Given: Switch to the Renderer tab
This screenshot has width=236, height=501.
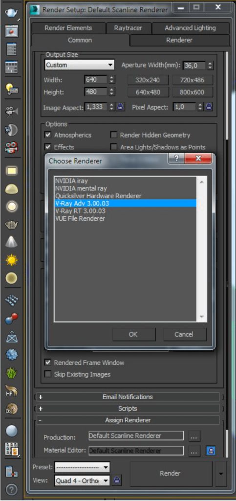Looking at the screenshot, I should click(x=179, y=40).
